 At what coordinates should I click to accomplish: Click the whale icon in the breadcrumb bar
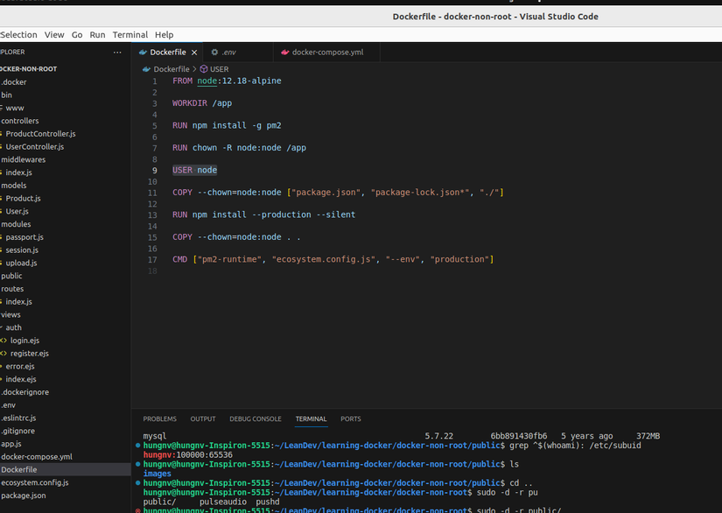point(146,69)
